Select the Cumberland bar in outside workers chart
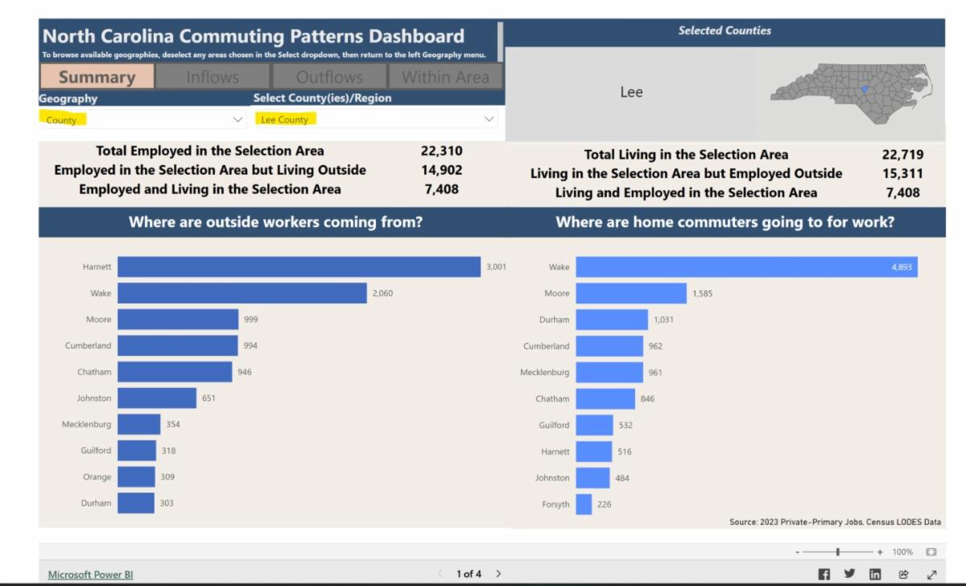The height and width of the screenshot is (586, 966). [178, 345]
